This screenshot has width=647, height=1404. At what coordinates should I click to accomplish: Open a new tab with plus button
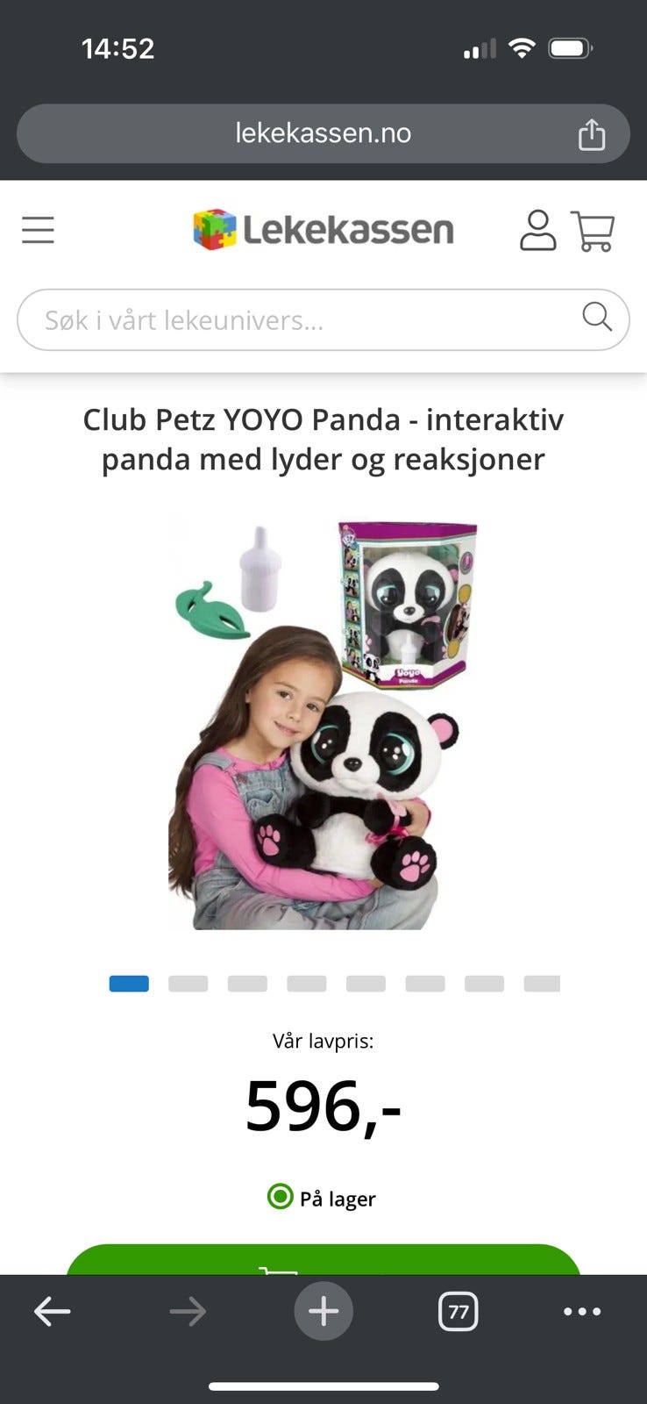[x=323, y=1312]
